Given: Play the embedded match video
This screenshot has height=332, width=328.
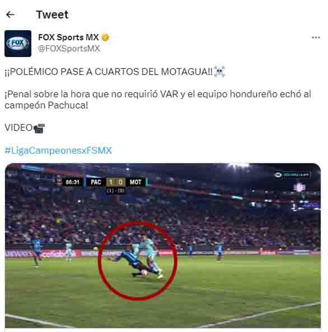Looking at the screenshot, I should (163, 246).
